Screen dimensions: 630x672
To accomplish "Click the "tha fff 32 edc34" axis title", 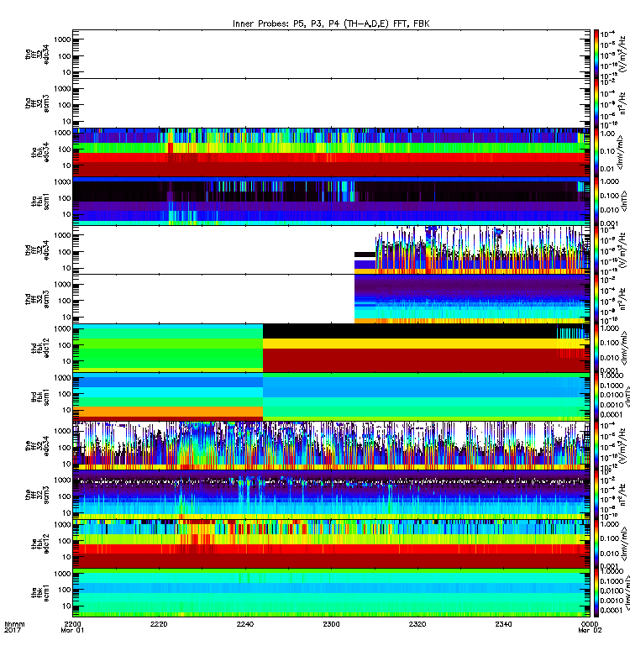I will point(37,55).
